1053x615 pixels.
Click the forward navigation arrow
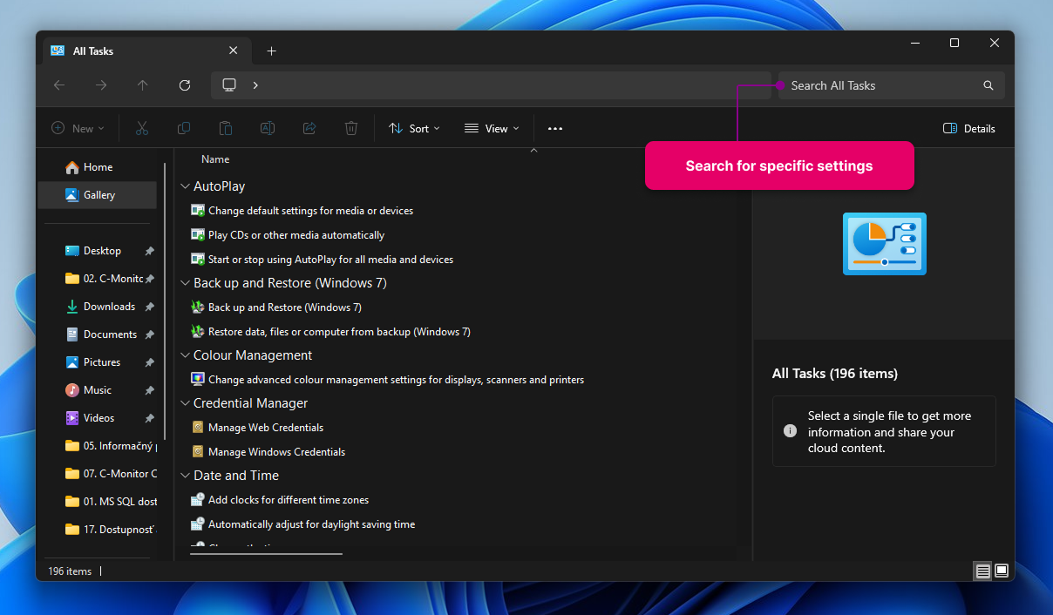(x=101, y=85)
